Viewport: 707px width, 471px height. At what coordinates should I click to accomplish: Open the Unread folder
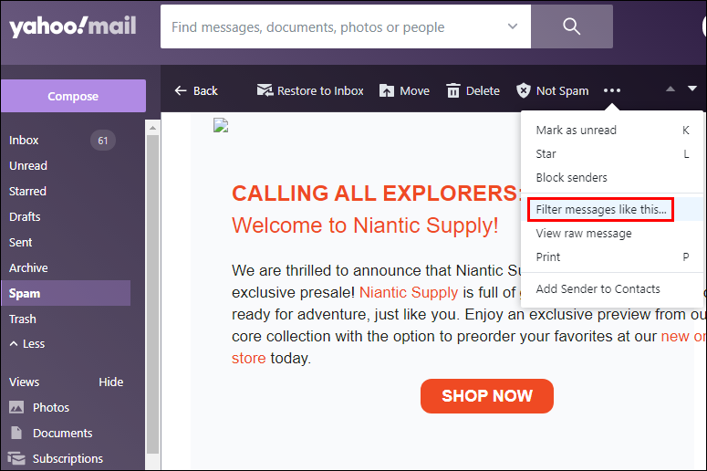point(28,165)
